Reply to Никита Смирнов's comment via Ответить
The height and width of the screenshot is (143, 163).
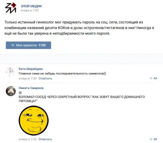point(45,139)
